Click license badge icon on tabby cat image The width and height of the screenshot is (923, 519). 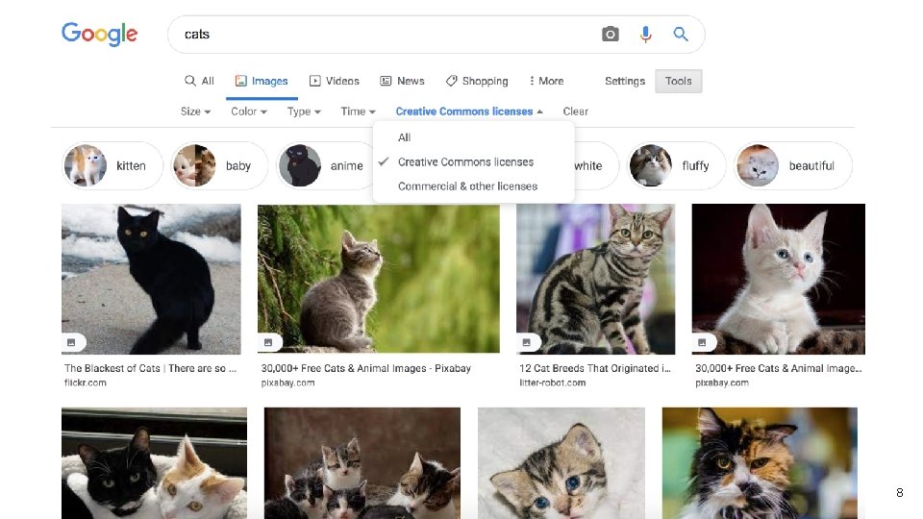(527, 342)
